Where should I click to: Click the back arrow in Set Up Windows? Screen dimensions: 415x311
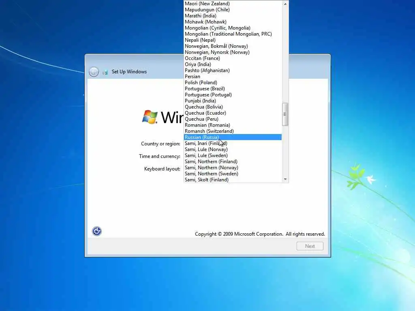click(94, 72)
